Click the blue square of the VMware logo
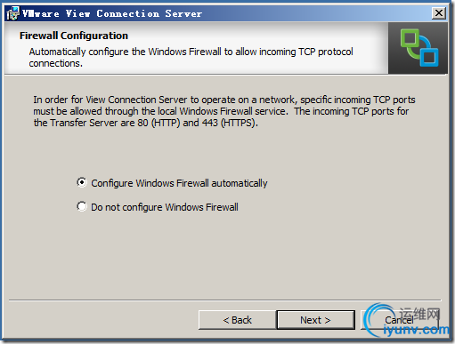 click(429, 57)
